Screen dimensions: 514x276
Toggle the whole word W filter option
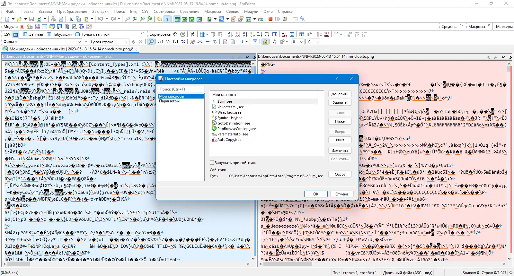[x=200, y=42]
